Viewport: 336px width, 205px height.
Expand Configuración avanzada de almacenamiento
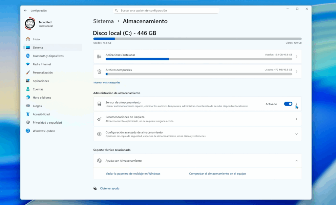tap(297, 134)
